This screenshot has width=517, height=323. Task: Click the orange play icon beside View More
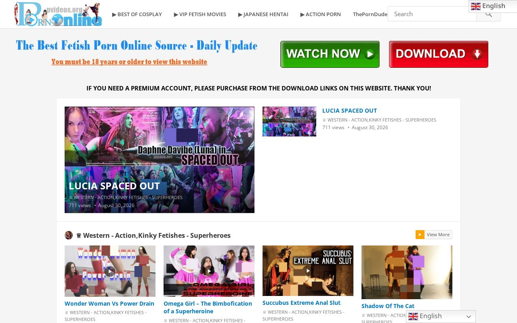point(420,235)
